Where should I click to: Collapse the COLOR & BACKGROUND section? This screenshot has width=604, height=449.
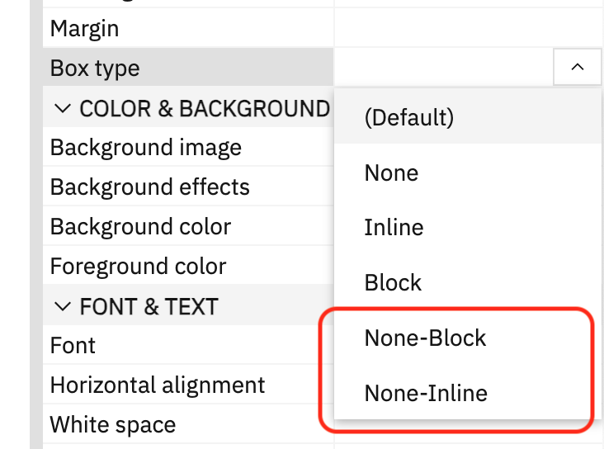63,108
